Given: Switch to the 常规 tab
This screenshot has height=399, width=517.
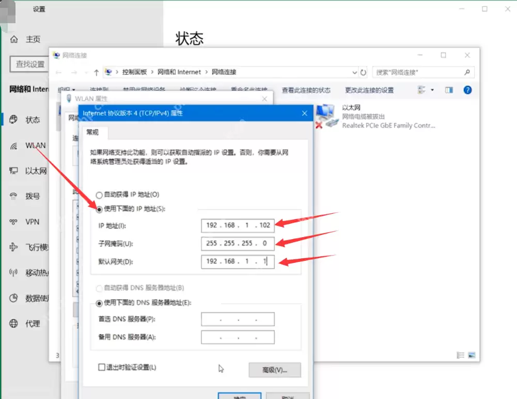Looking at the screenshot, I should click(x=93, y=132).
